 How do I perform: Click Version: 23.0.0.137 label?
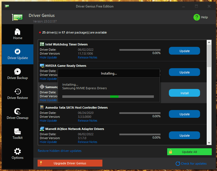[x=45, y=21]
